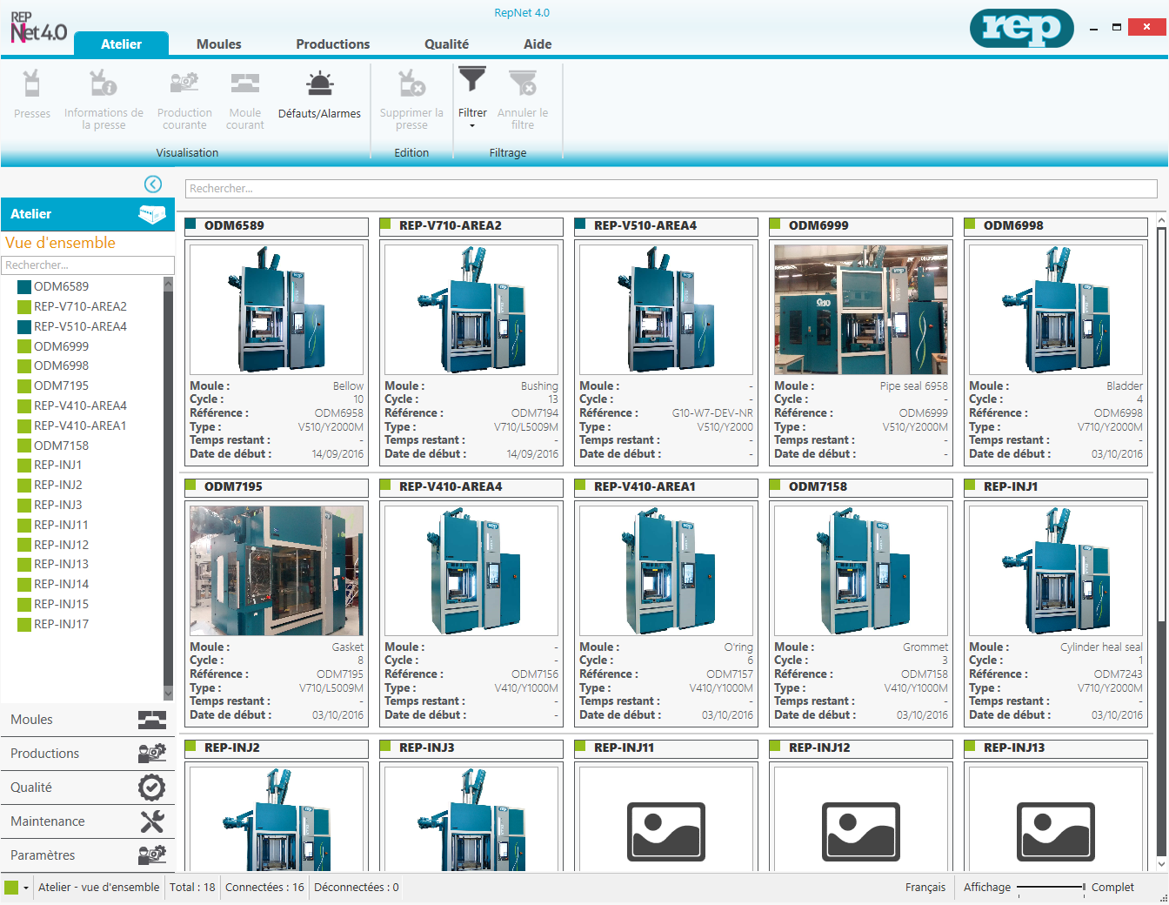
Task: Open the Filtrer dropdown arrow
Action: point(472,126)
